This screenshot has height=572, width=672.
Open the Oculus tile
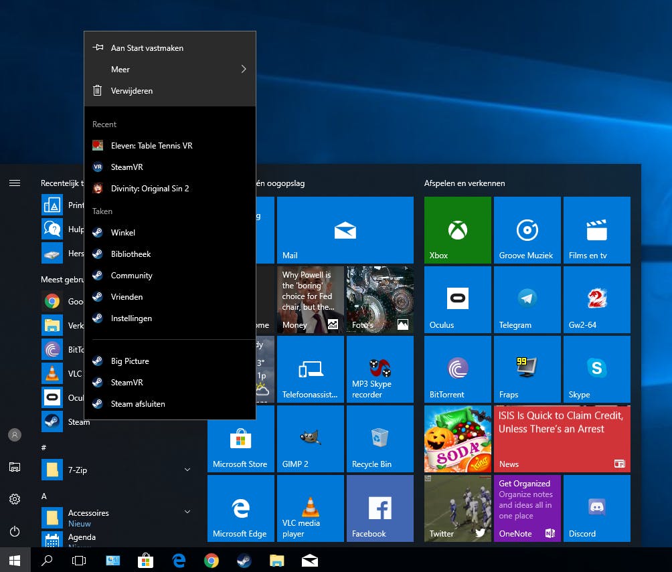[458, 300]
